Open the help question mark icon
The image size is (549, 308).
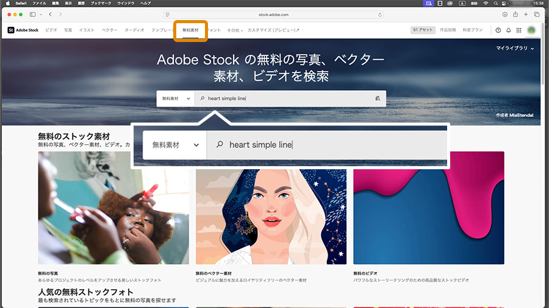coord(498,30)
